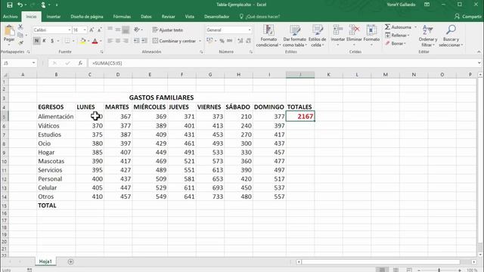Image resolution: width=484 pixels, height=272 pixels.
Task: Switch to the Fórmulas tab
Action: (x=122, y=17)
